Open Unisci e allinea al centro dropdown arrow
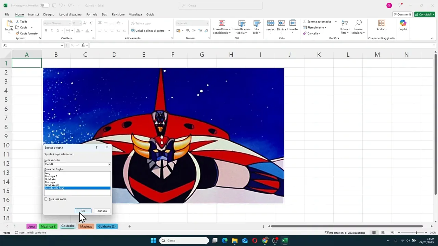The width and height of the screenshot is (438, 246). point(169,31)
